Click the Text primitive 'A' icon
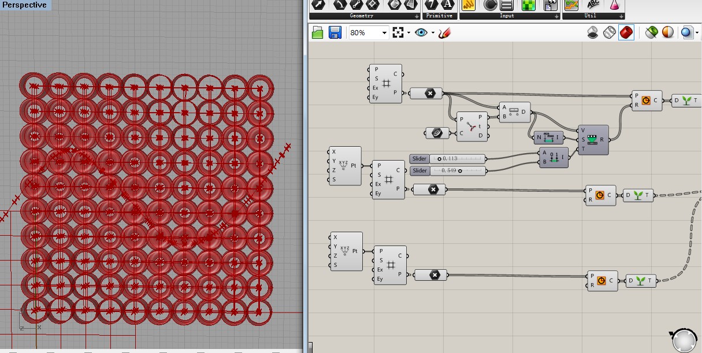Image resolution: width=702 pixels, height=353 pixels. (447, 5)
